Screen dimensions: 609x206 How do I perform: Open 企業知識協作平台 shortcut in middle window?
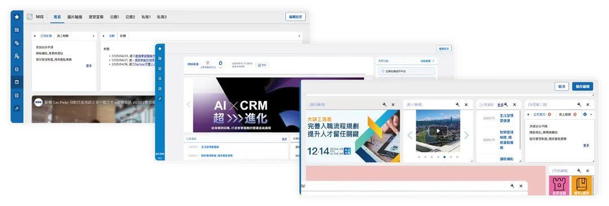coord(406,72)
